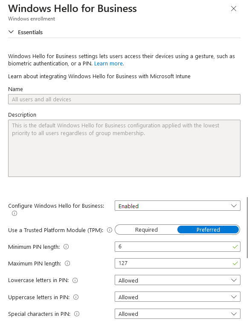Show info icon for Maximum PIN length
Viewport: 249px width, 321px height.
pyautogui.click(x=67, y=263)
